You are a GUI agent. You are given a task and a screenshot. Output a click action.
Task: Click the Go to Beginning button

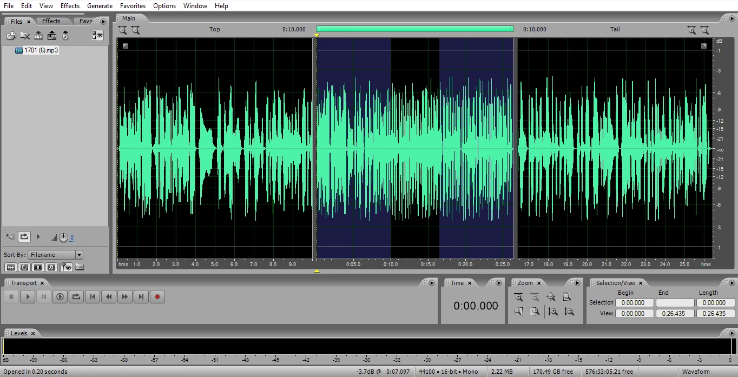pos(93,296)
